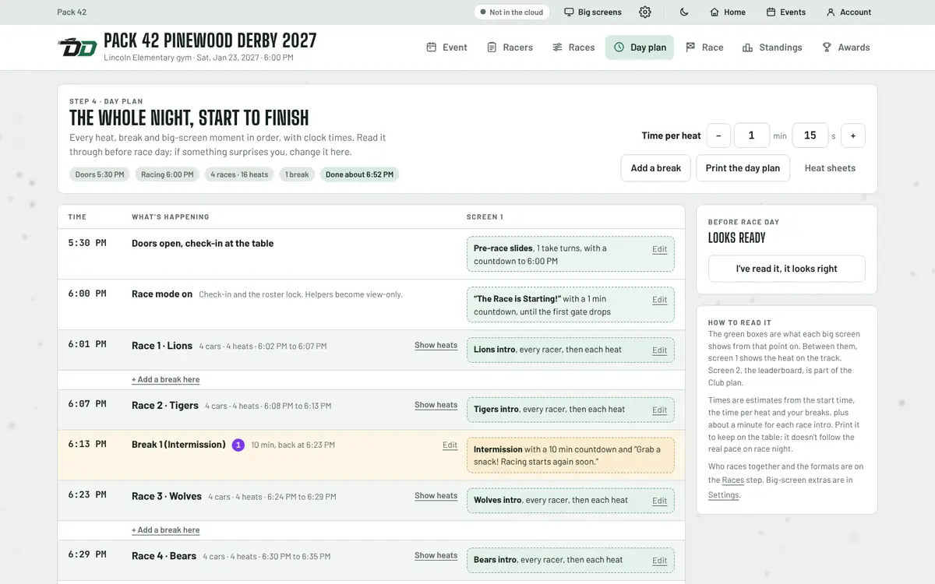Switch to the Event step tab

(x=446, y=47)
